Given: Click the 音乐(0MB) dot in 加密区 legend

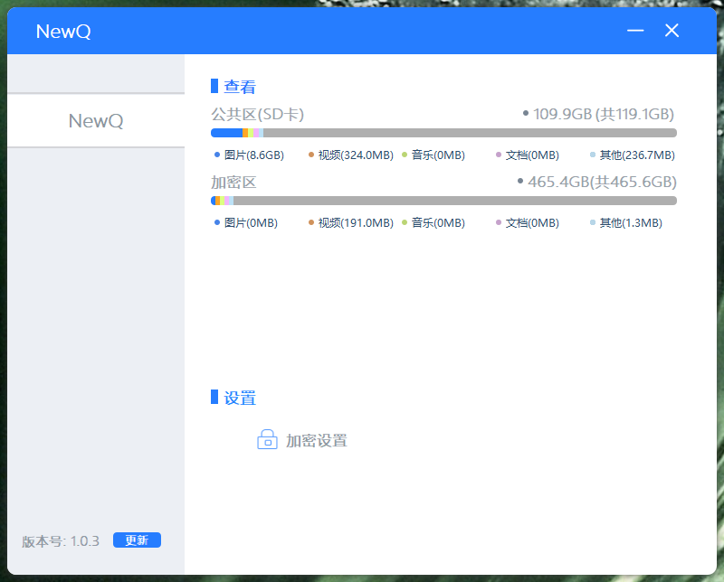Looking at the screenshot, I should point(405,222).
